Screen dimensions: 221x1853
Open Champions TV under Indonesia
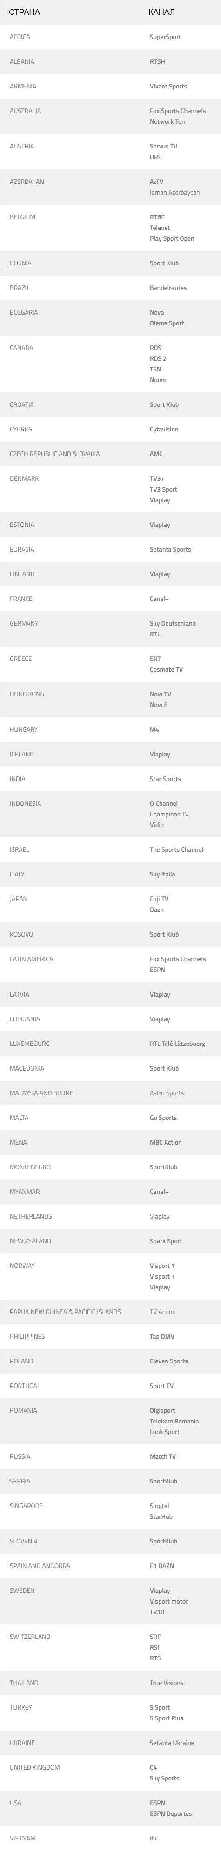(169, 814)
